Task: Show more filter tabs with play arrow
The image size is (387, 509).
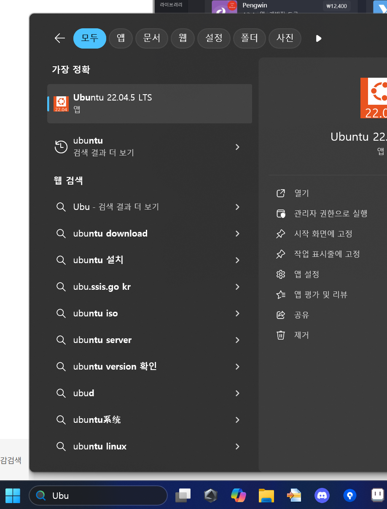Action: coord(319,38)
